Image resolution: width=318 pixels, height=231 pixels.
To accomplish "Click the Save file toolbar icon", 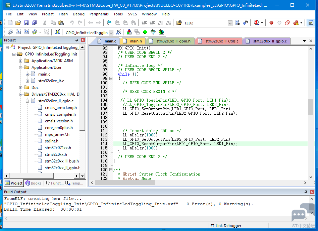I will pos(26,23).
